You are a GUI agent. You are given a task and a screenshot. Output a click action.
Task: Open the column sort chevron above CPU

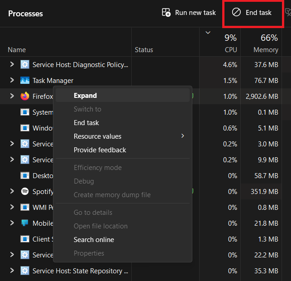(208, 33)
